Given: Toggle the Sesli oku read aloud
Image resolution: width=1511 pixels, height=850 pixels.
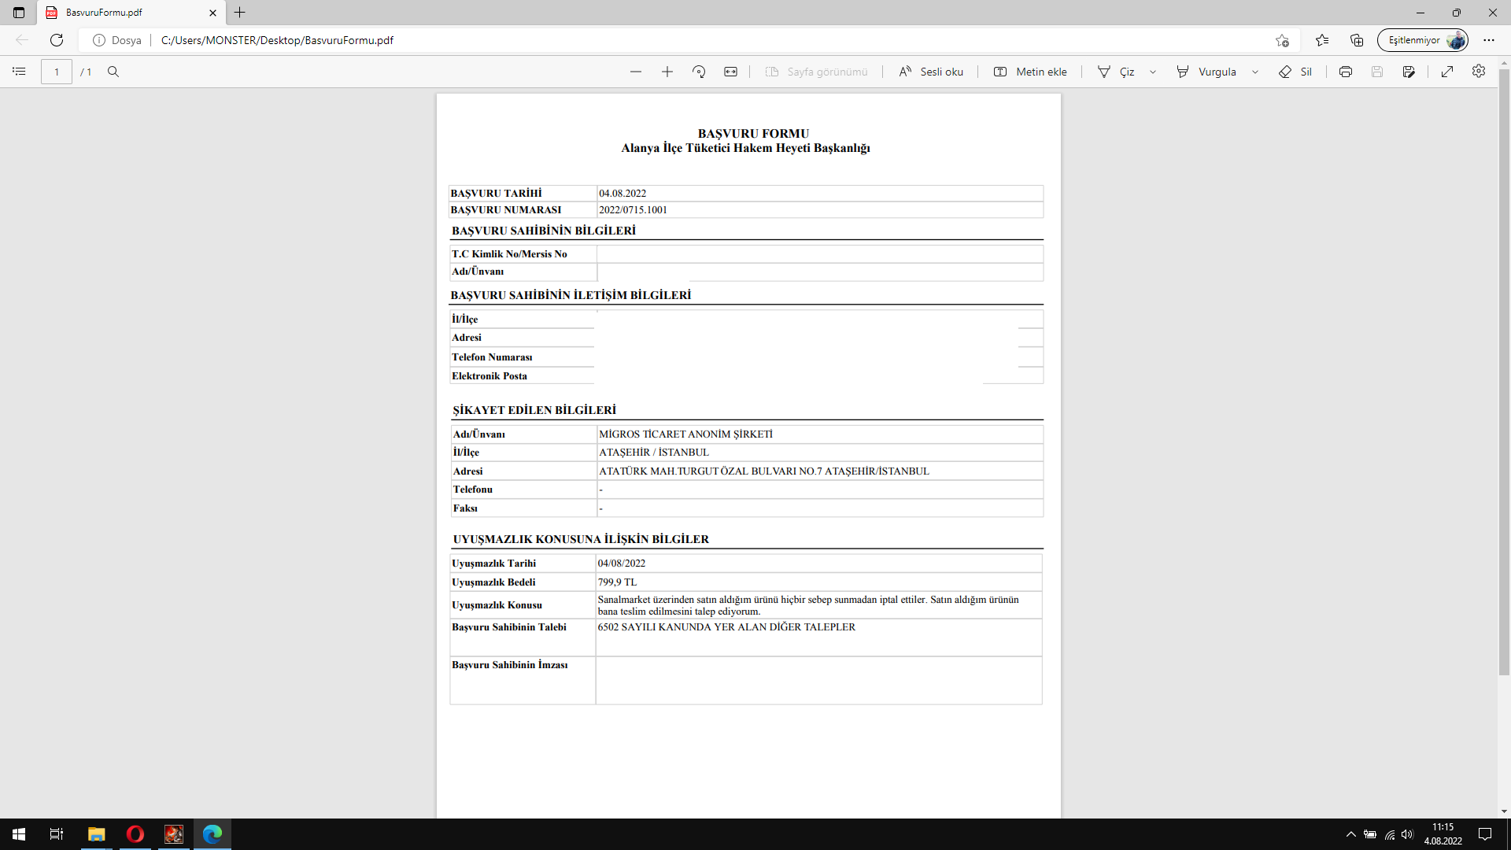Looking at the screenshot, I should pos(931,72).
